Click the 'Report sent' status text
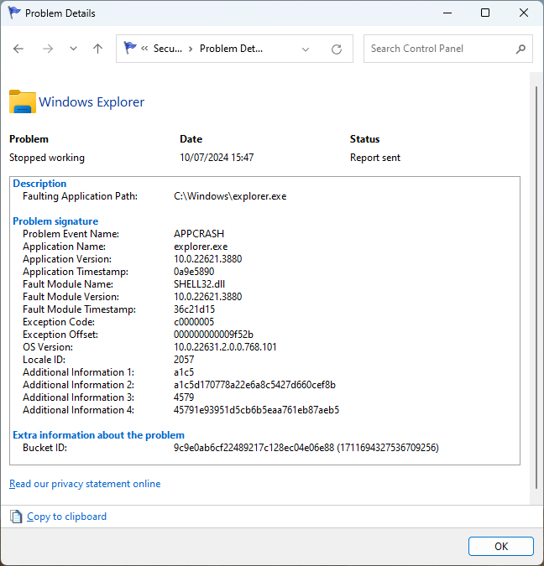The height and width of the screenshot is (566, 544). tap(375, 158)
